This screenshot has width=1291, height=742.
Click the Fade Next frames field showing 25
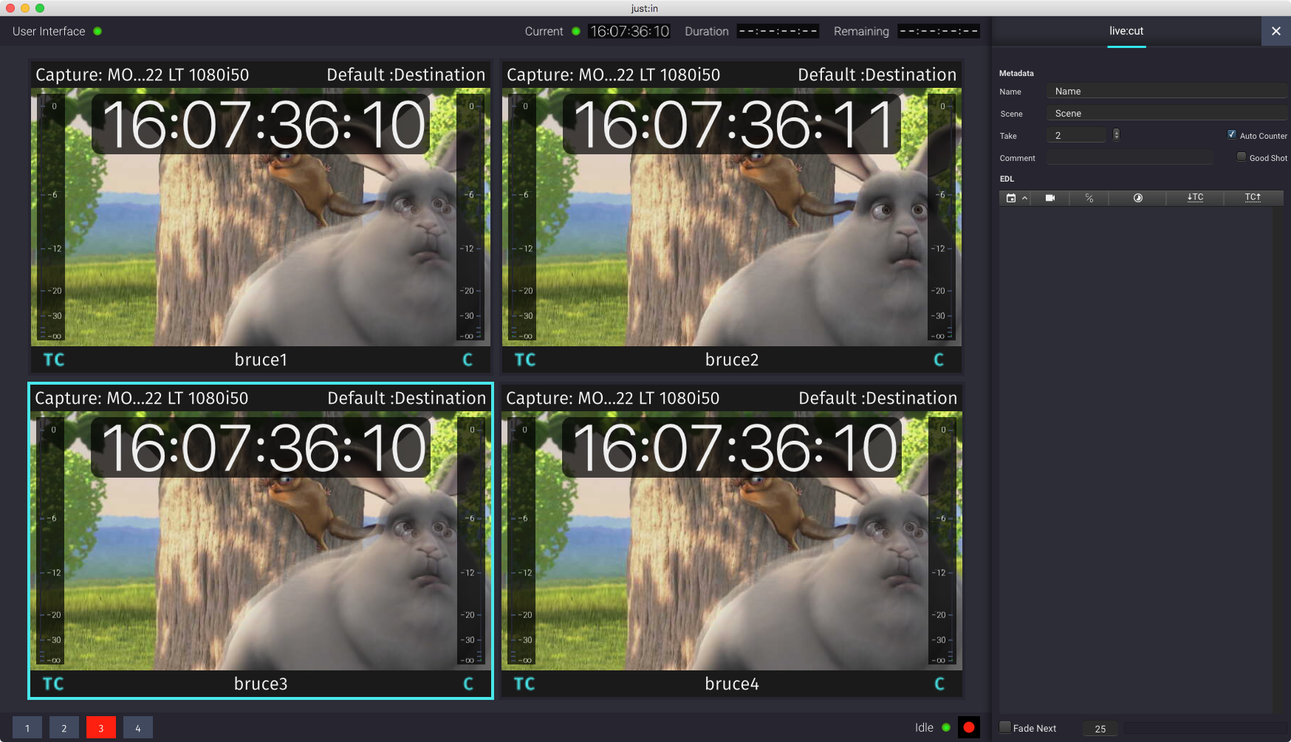(1100, 729)
